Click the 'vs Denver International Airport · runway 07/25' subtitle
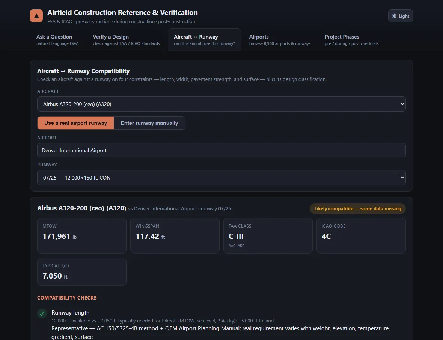The height and width of the screenshot is (340, 443). click(x=179, y=209)
